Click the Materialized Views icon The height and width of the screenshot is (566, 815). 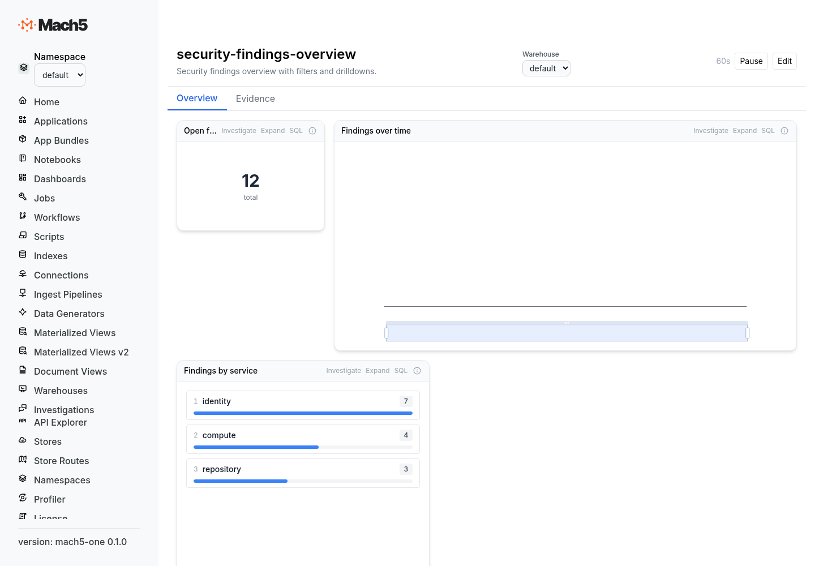pyautogui.click(x=23, y=332)
